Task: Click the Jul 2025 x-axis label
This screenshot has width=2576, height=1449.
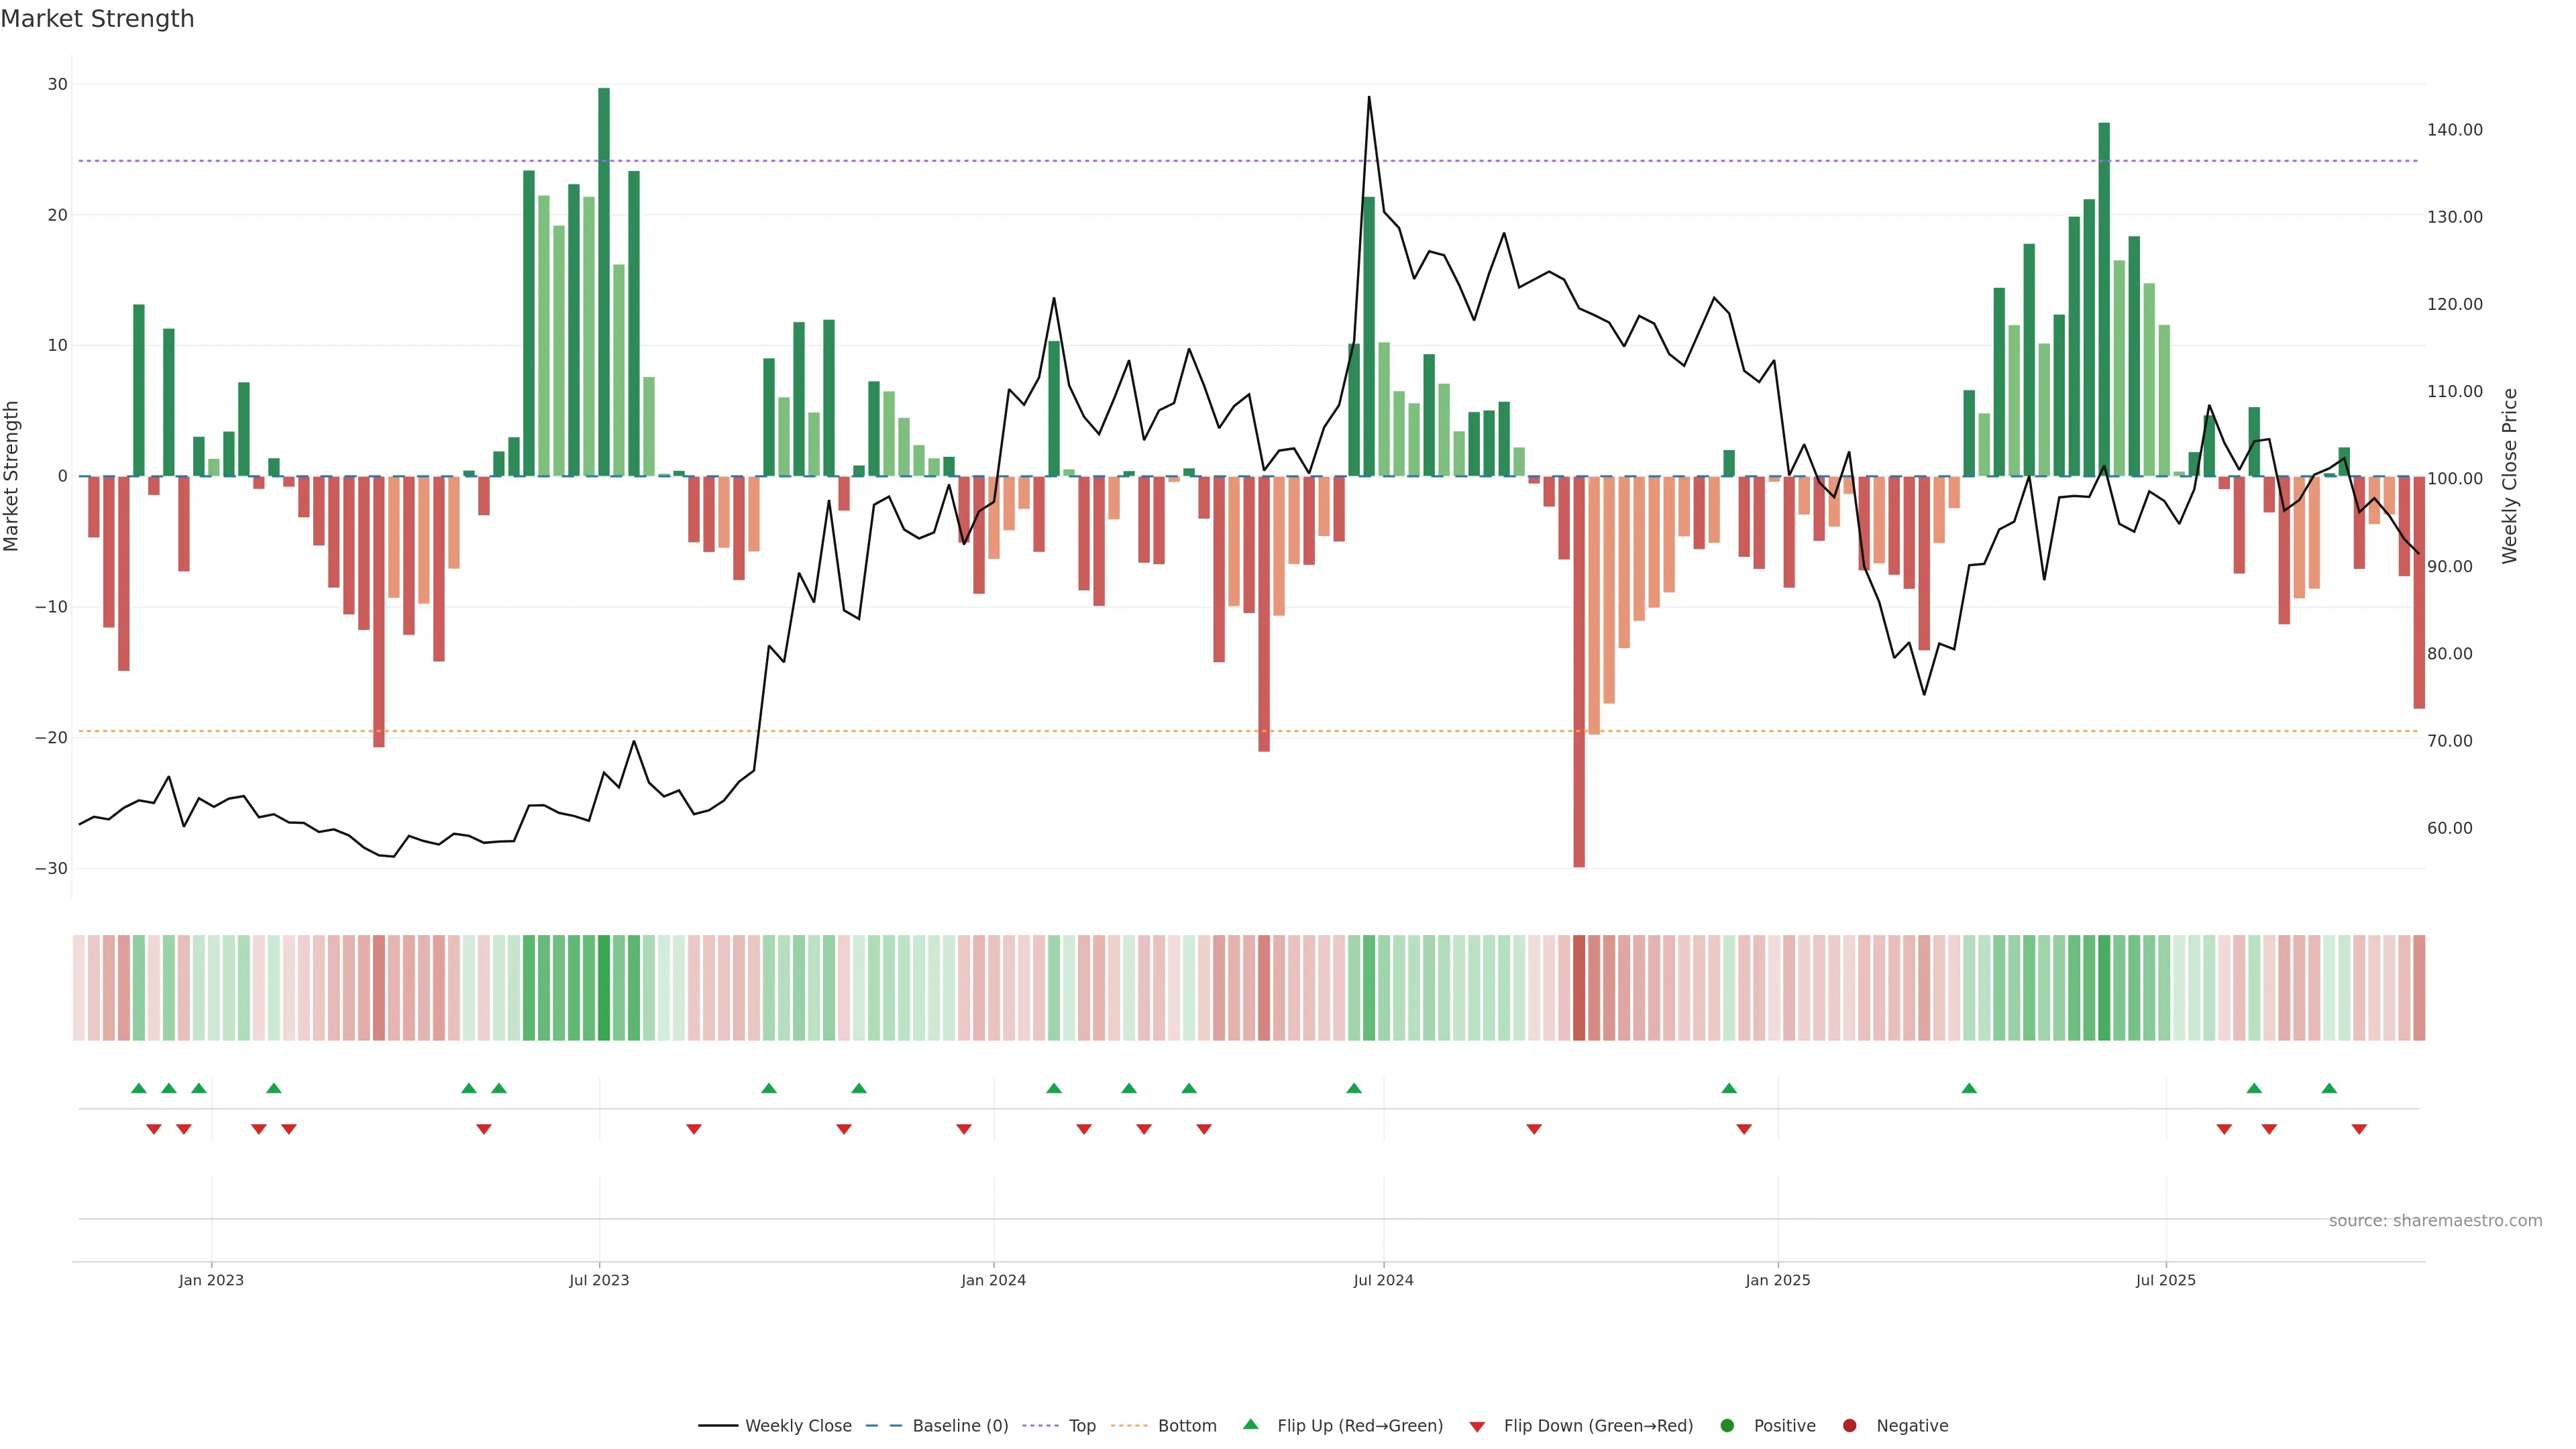Action: [x=2165, y=1280]
